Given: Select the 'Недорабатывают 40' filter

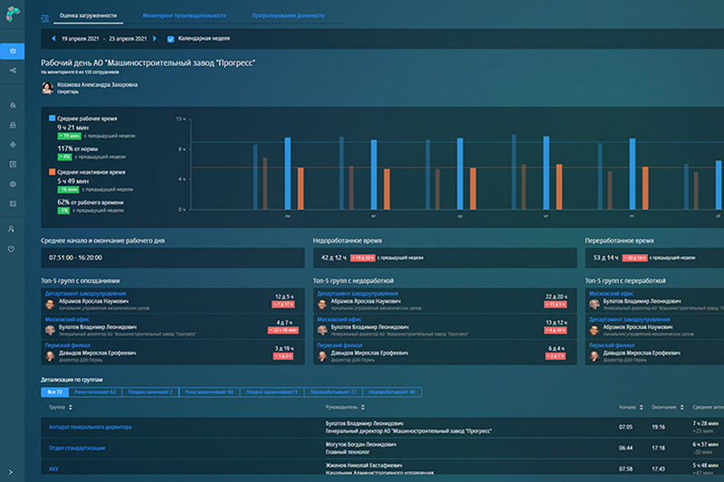Looking at the screenshot, I should click(392, 392).
